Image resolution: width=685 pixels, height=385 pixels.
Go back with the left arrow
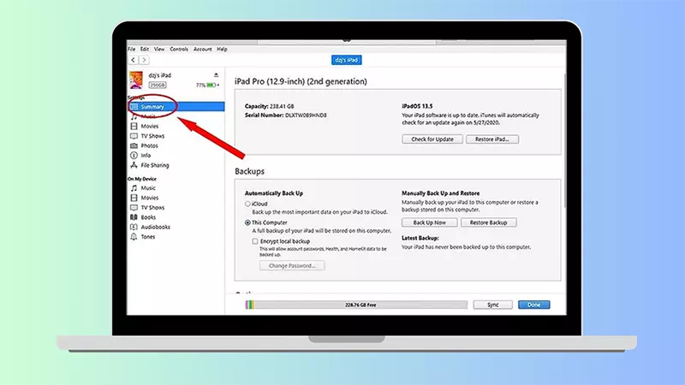click(134, 60)
